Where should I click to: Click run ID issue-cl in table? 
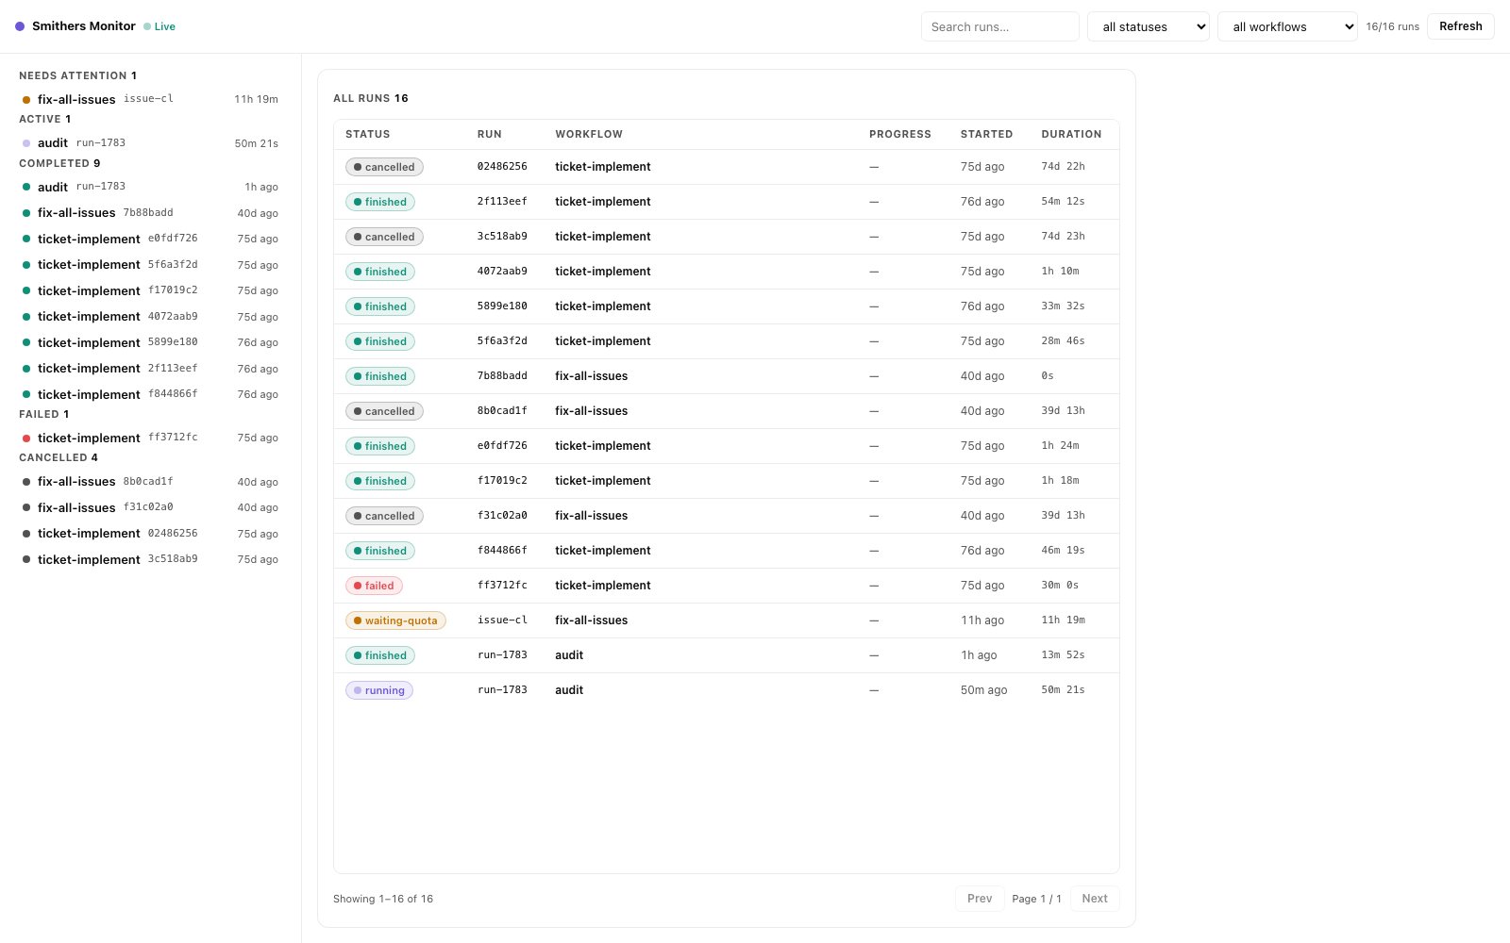pos(502,620)
